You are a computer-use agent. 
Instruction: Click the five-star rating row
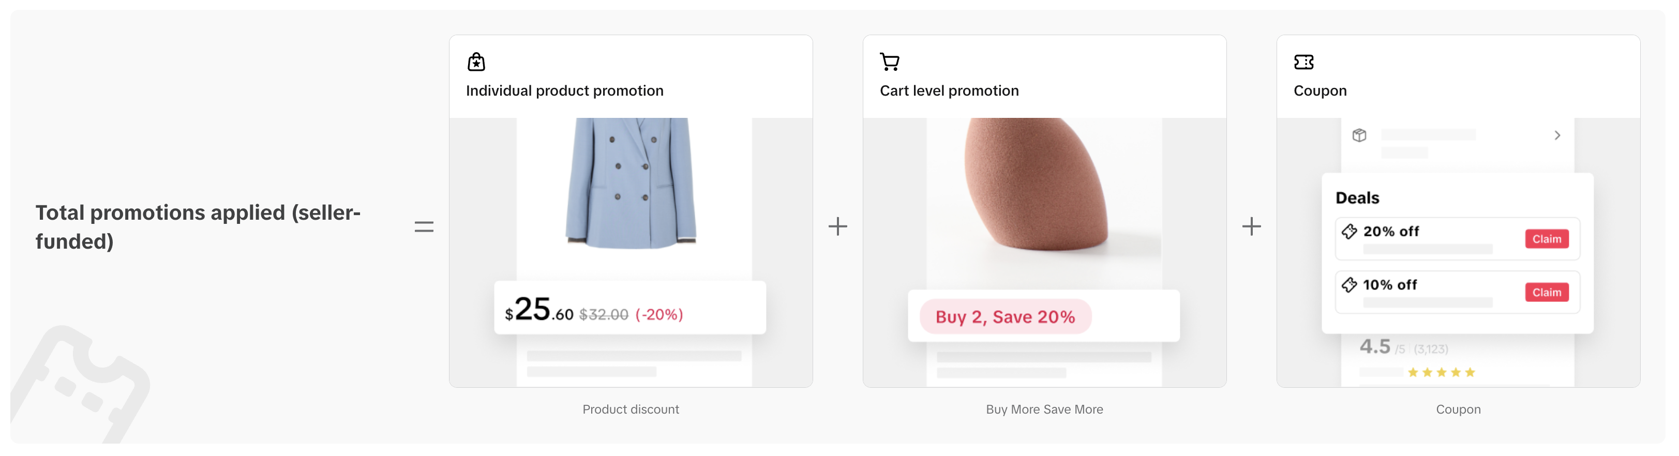click(1441, 373)
